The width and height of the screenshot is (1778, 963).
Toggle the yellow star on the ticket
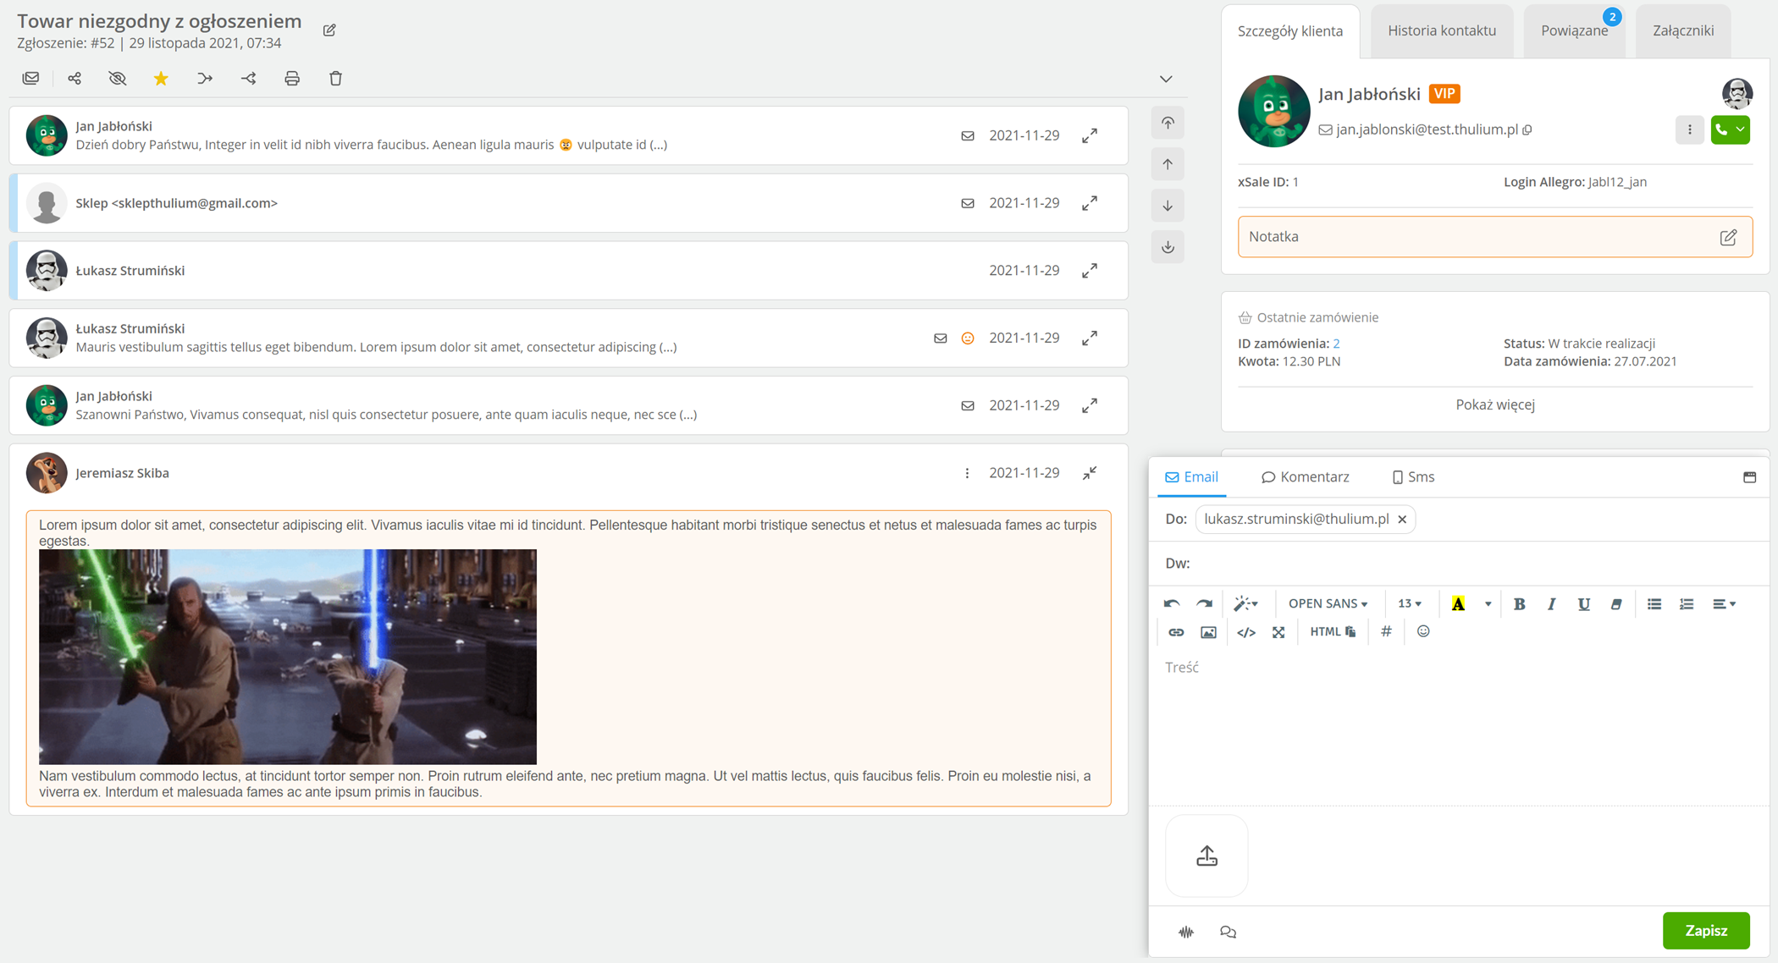point(161,79)
